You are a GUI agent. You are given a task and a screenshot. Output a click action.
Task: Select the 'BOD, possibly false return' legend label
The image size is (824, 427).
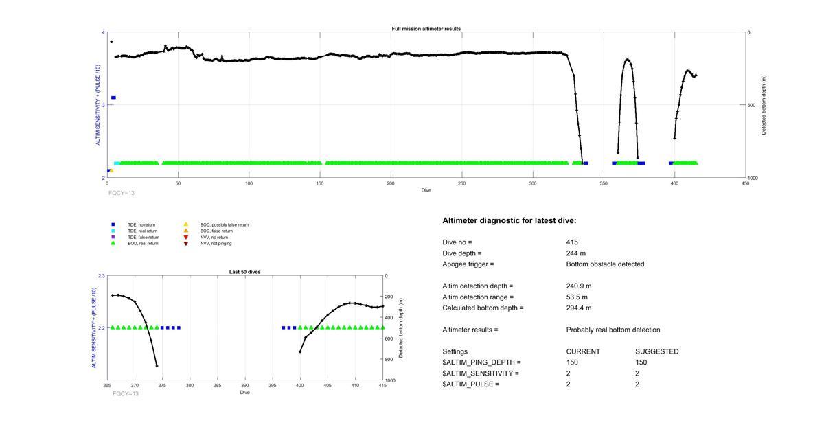tap(225, 224)
